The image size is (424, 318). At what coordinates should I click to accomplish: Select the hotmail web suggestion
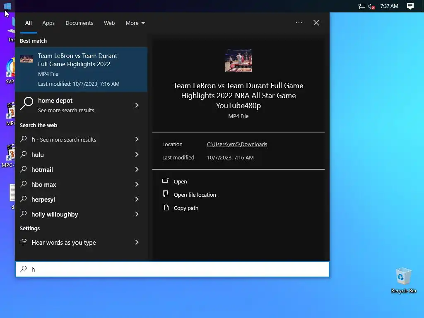click(81, 169)
